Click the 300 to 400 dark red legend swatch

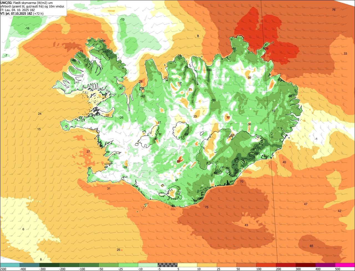pyautogui.click(x=305, y=265)
